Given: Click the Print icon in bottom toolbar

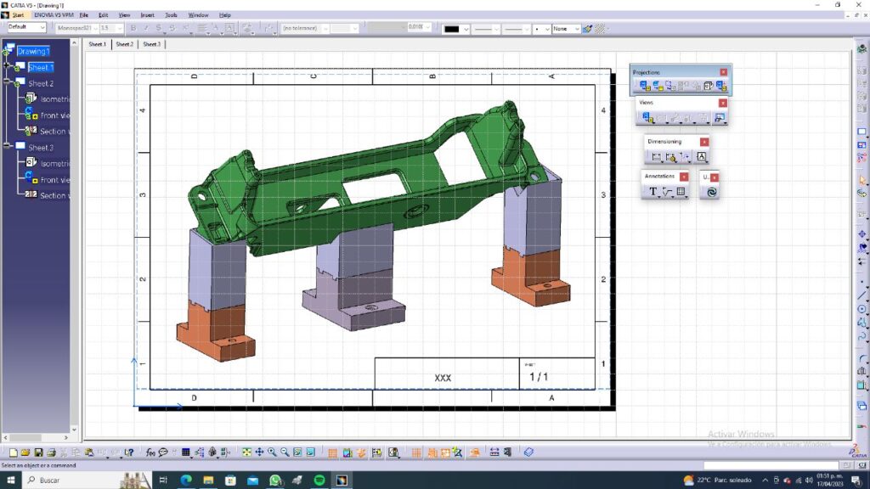Looking at the screenshot, I should [x=51, y=452].
